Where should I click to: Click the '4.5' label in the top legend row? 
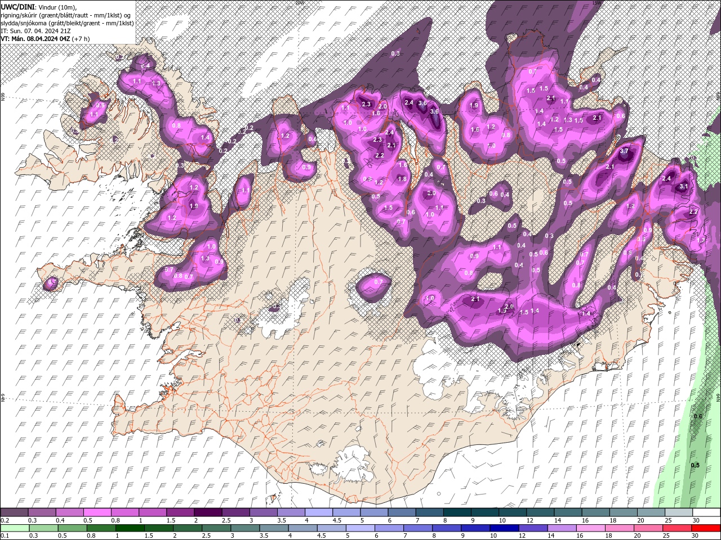tap(337, 521)
